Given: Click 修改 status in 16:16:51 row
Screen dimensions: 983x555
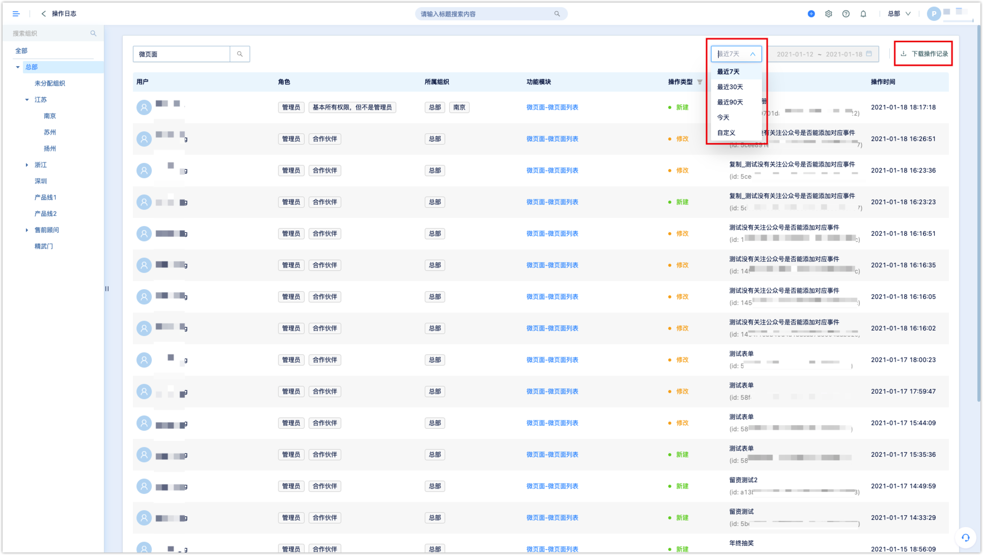Looking at the screenshot, I should coord(682,234).
